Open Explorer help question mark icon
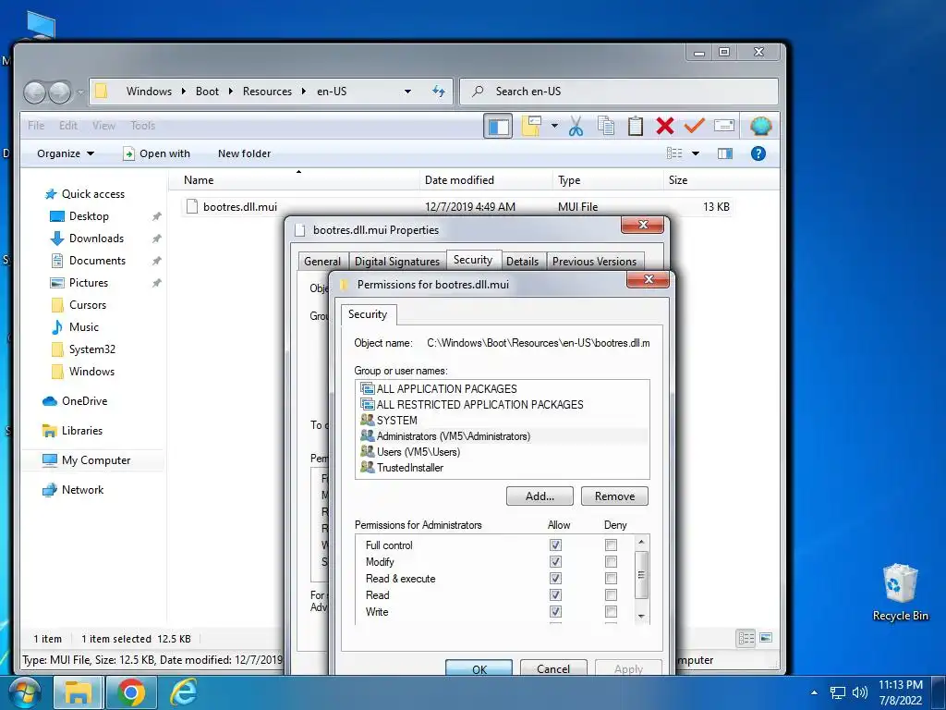This screenshot has height=710, width=946. click(758, 153)
